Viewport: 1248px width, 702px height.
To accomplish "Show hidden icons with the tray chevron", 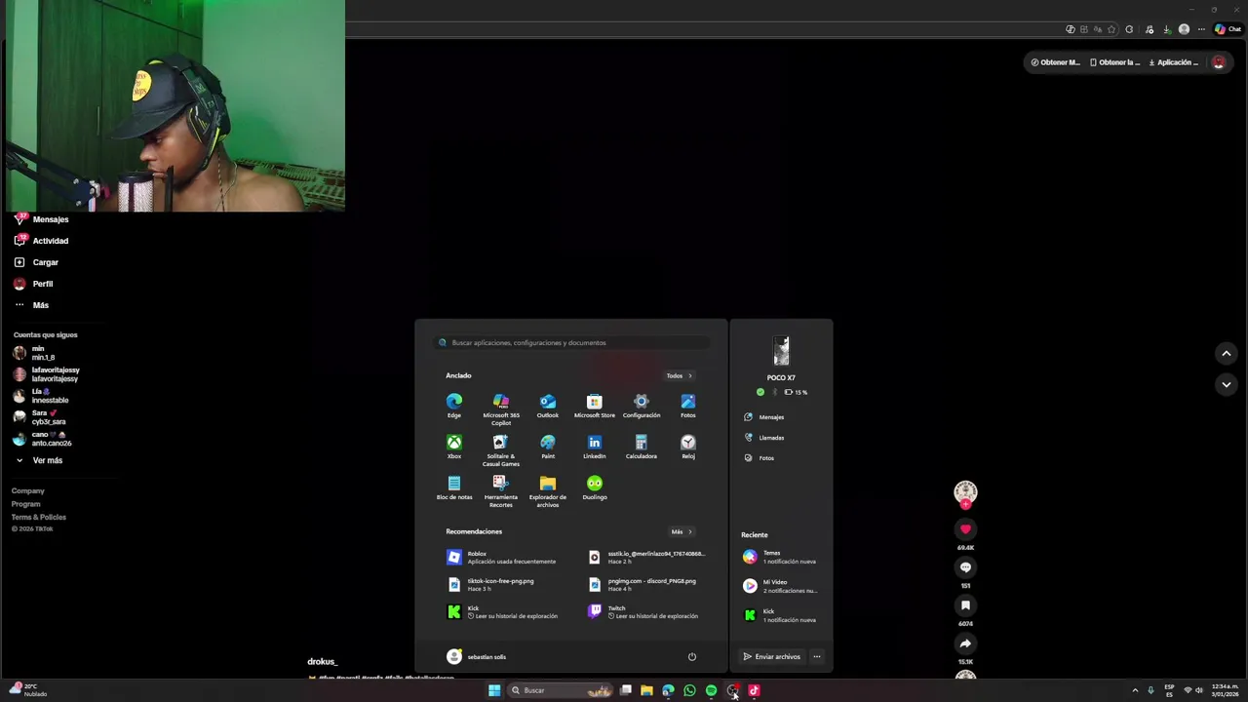I will pos(1135,690).
